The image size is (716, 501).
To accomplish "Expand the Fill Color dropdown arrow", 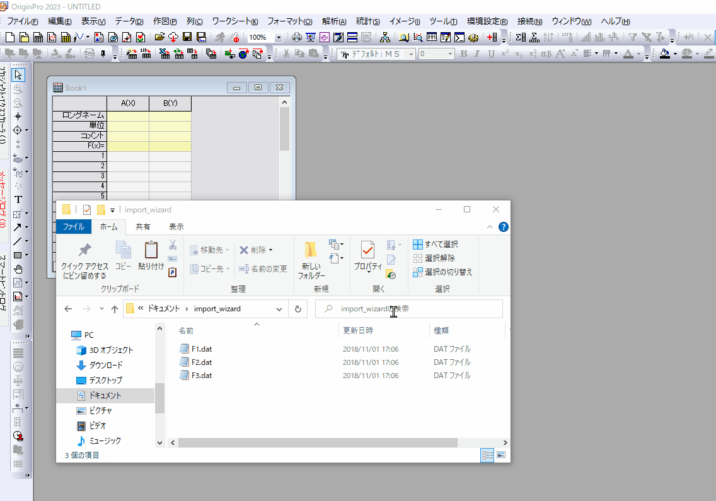I will click(675, 54).
